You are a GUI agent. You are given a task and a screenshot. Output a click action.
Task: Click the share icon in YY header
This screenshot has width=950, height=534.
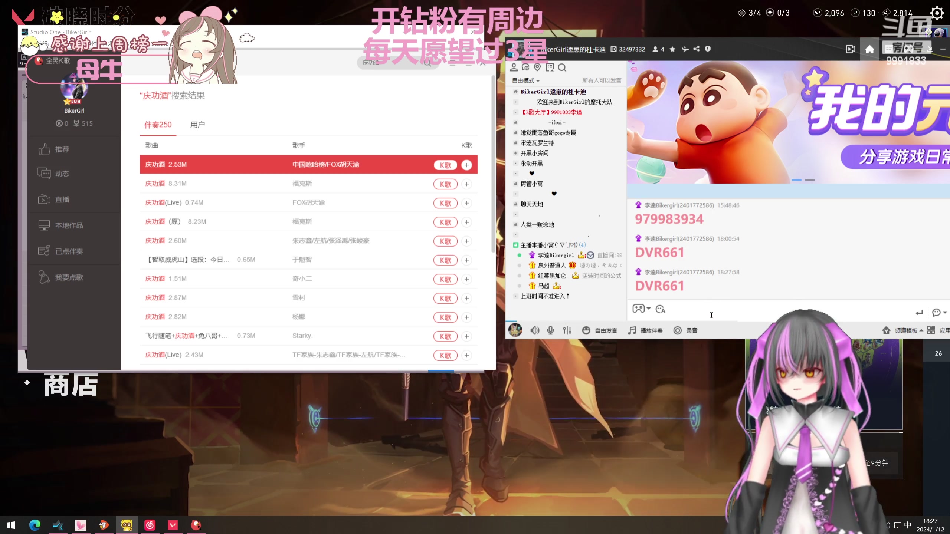tap(697, 49)
